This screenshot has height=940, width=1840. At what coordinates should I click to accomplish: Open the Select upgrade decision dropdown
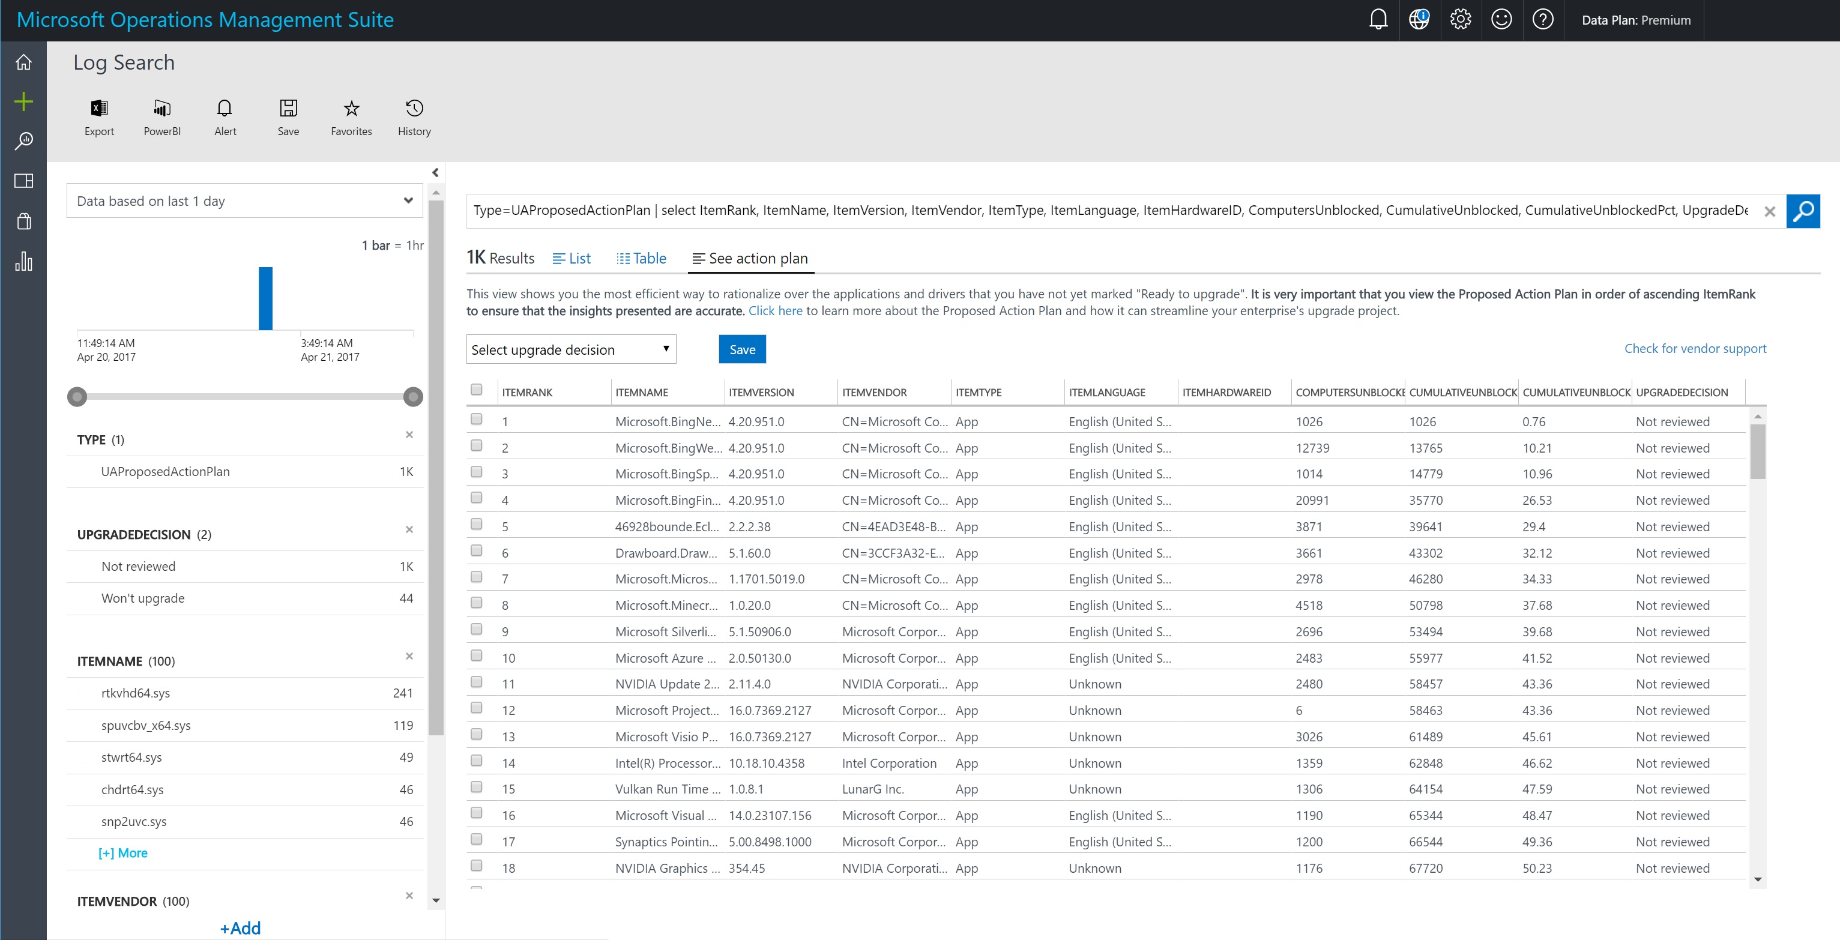tap(571, 349)
